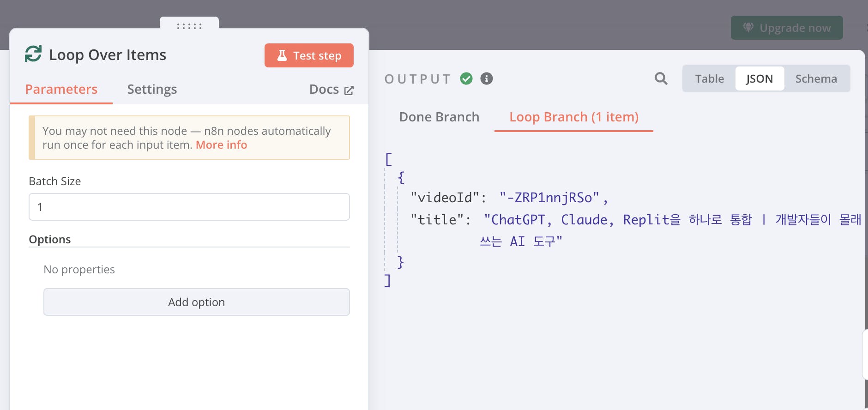Click the Docs external link icon
868x410 pixels.
pyautogui.click(x=349, y=90)
